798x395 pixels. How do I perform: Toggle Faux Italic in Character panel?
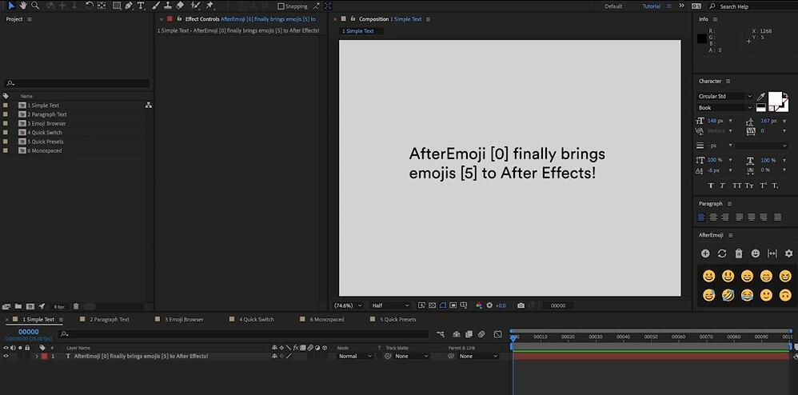point(723,186)
